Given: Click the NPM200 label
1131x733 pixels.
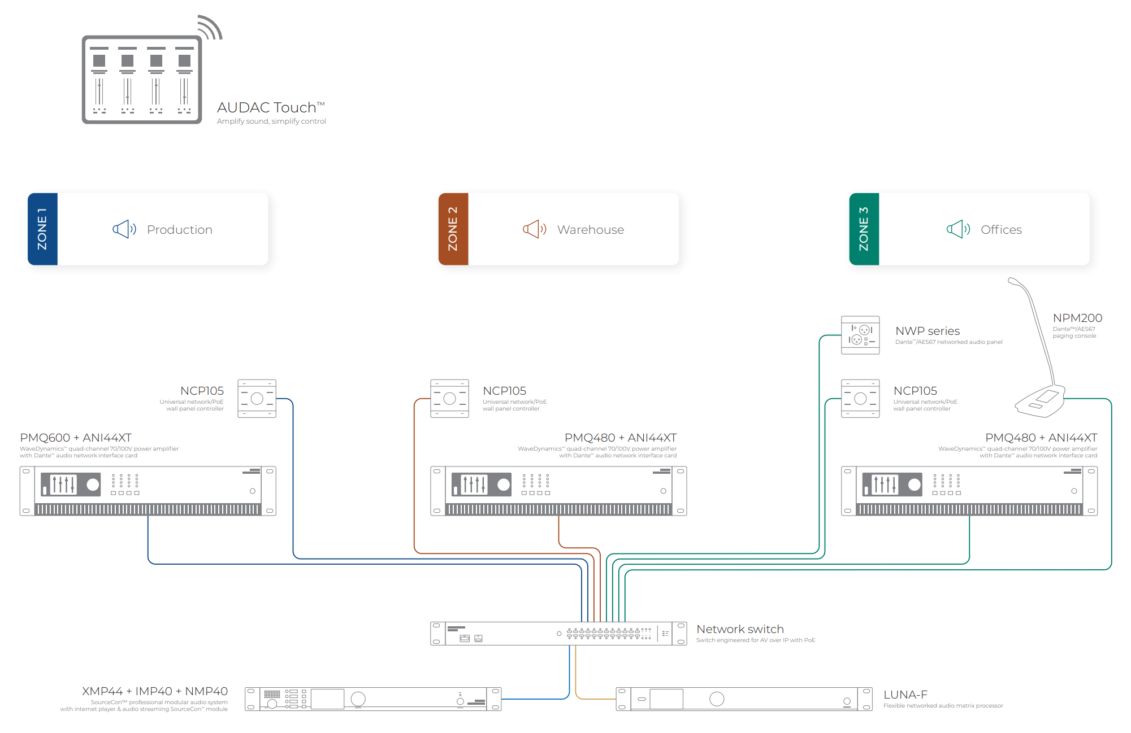Looking at the screenshot, I should point(1077,318).
